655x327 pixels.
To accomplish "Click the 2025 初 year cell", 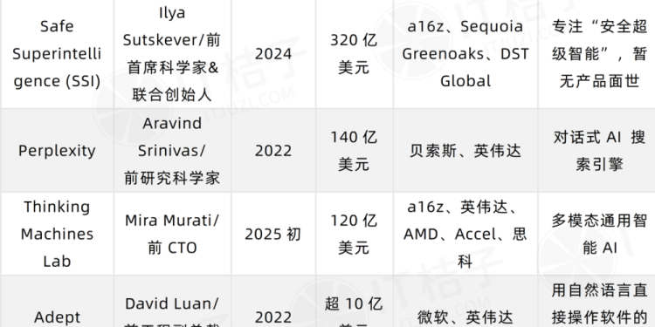I will point(273,234).
